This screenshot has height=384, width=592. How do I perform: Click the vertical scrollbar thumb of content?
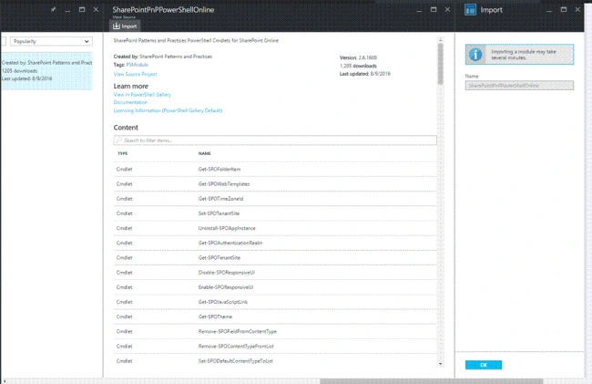[440, 64]
